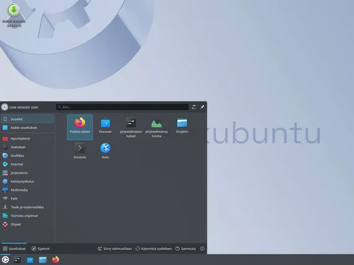This screenshot has height=265, width=354.
Task: Open Toimisto-ohjelmat category
Action: (27, 215)
